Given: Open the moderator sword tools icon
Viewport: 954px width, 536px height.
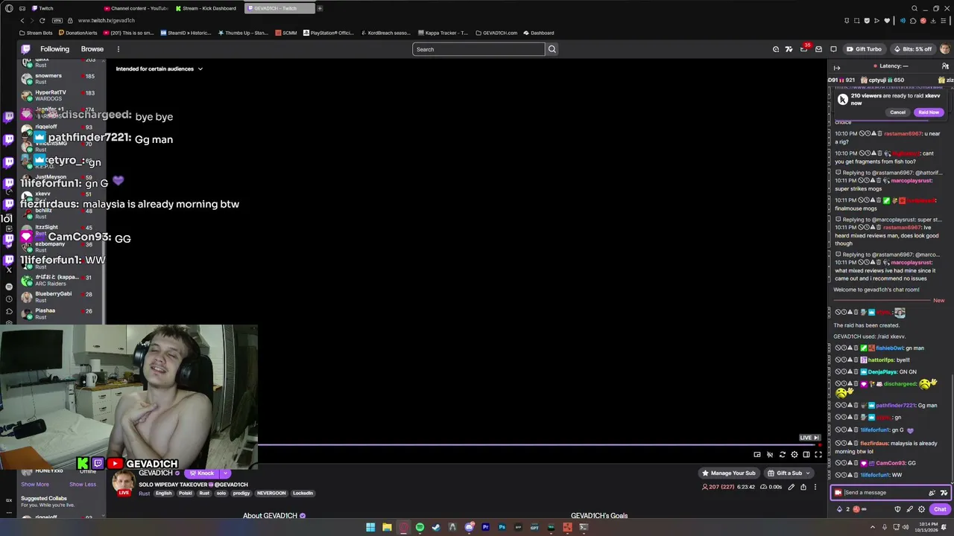Looking at the screenshot, I should click(x=909, y=509).
